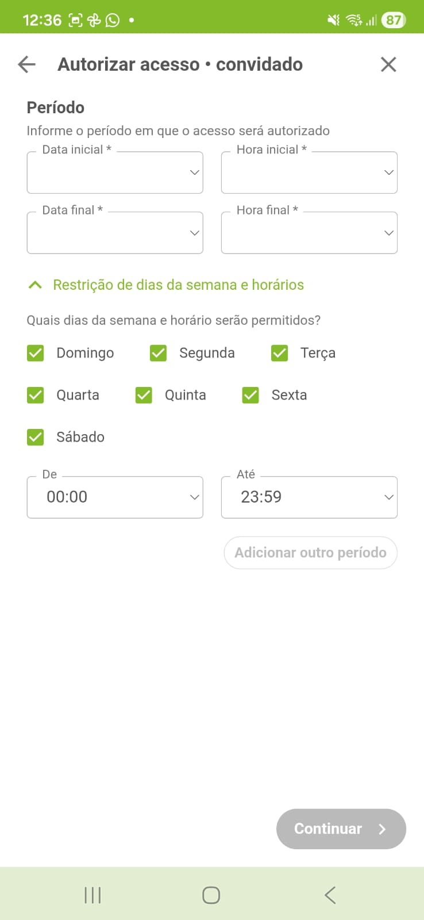Open the Até time dropdown 23:59
This screenshot has width=424, height=920.
pos(309,497)
